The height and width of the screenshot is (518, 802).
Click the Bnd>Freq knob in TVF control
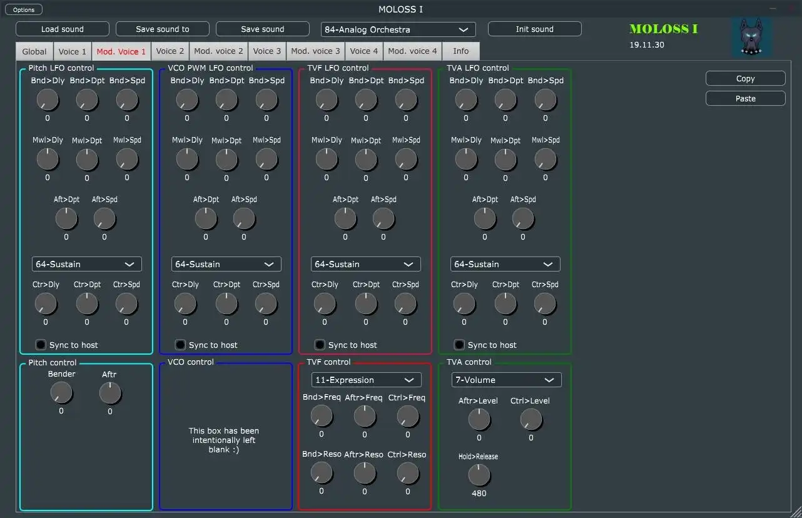point(322,416)
